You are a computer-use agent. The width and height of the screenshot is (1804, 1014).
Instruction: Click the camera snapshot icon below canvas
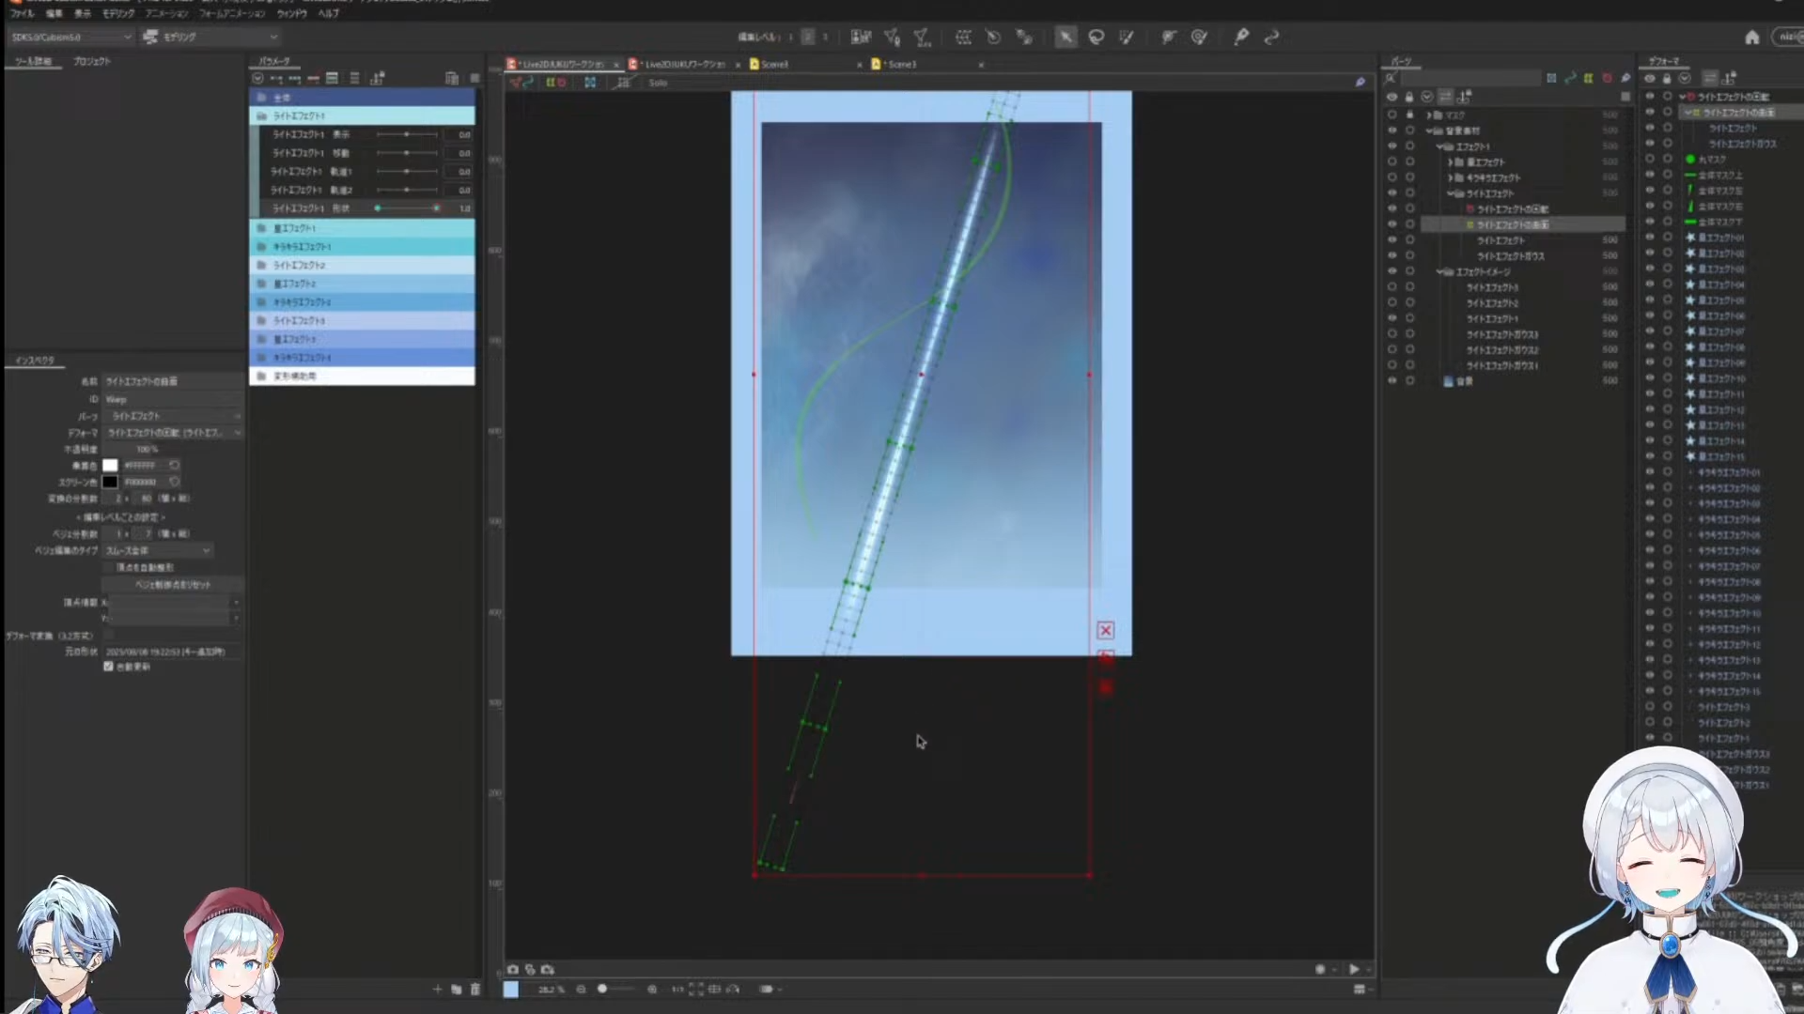point(513,969)
